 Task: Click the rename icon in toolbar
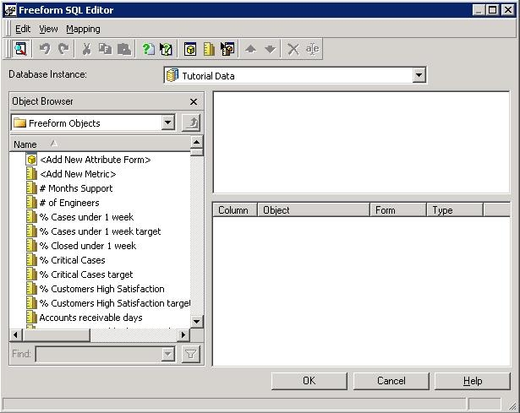[x=313, y=49]
